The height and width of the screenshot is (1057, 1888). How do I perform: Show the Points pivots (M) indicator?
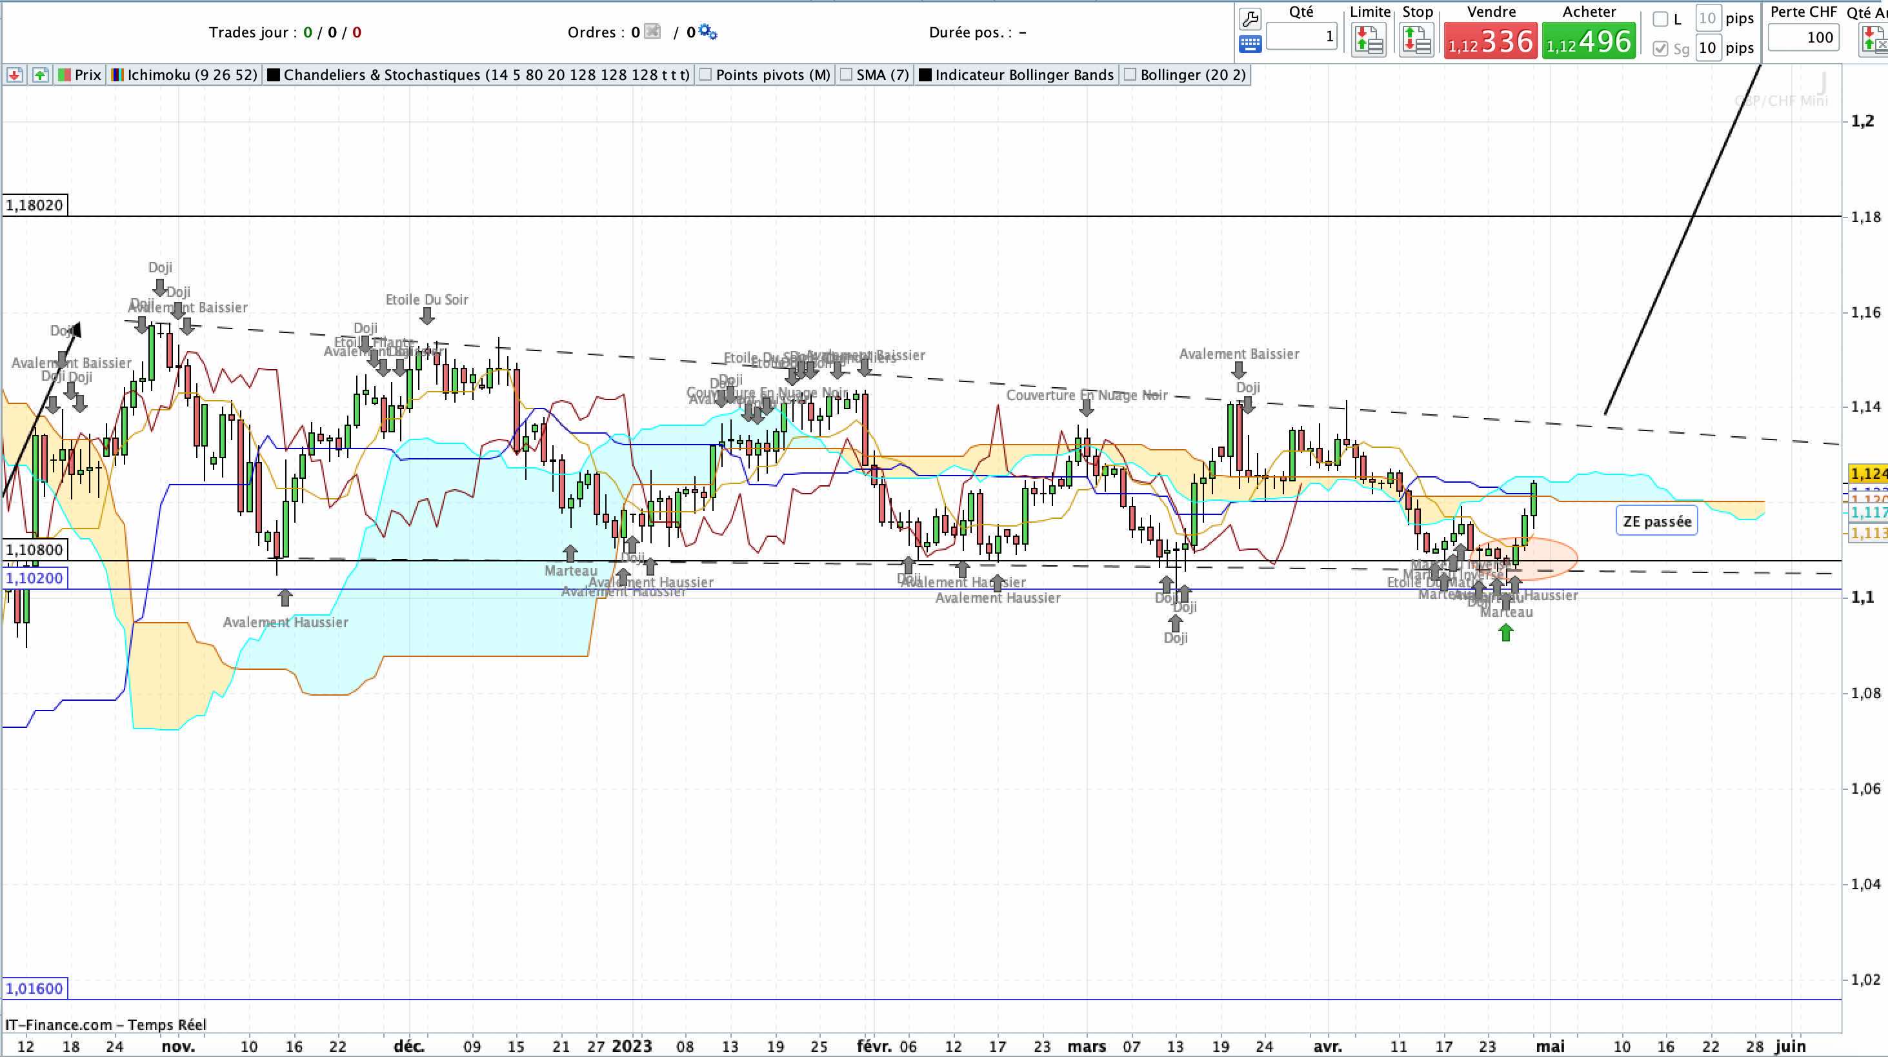click(x=765, y=75)
